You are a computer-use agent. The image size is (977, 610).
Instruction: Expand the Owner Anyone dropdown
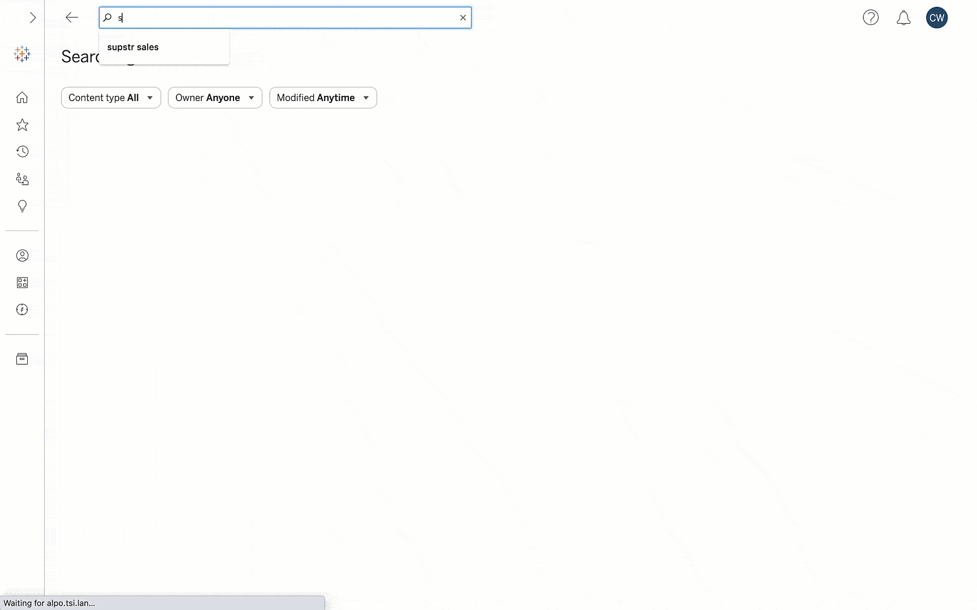pos(215,98)
